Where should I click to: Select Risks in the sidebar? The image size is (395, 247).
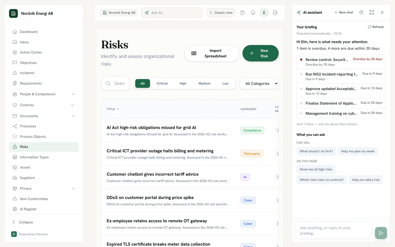[x=44, y=147]
